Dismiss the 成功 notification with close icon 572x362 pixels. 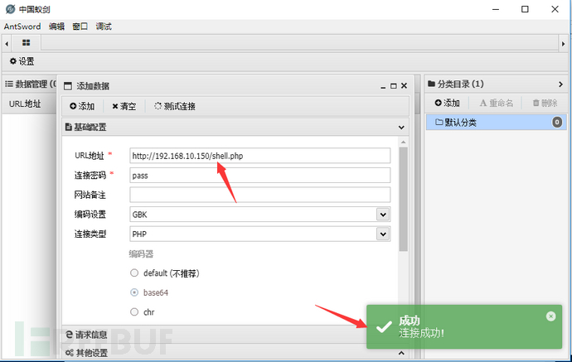click(x=550, y=316)
